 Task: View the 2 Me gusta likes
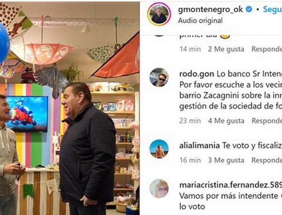point(226,49)
